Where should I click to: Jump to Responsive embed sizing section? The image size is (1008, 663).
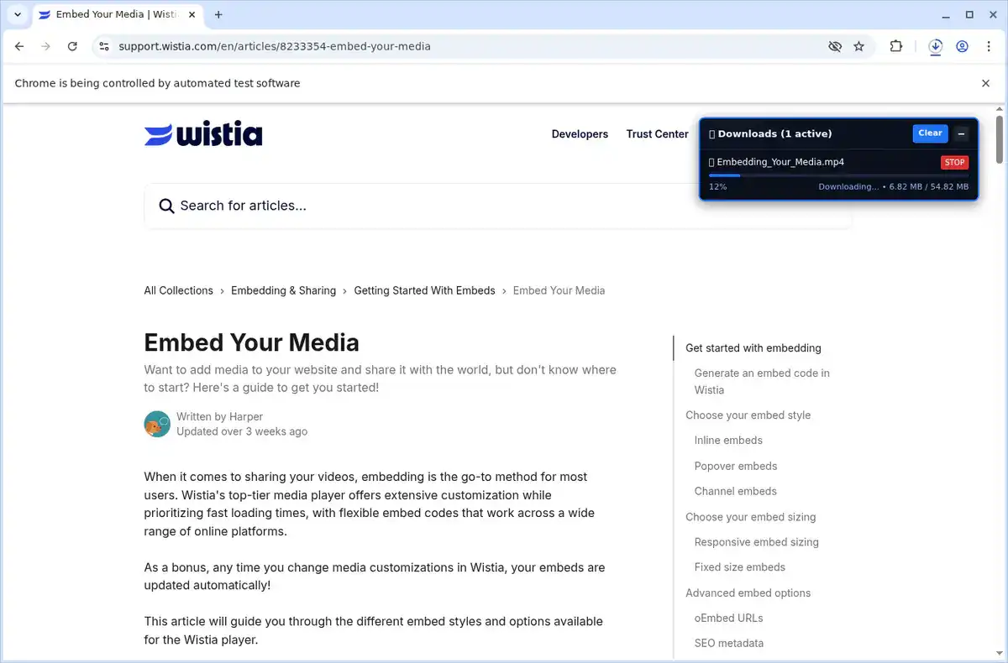756,542
